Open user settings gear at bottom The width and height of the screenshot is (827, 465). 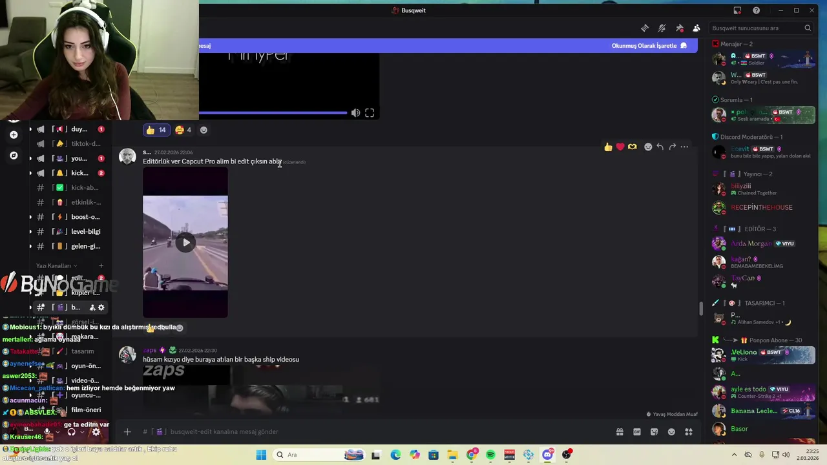(x=96, y=432)
